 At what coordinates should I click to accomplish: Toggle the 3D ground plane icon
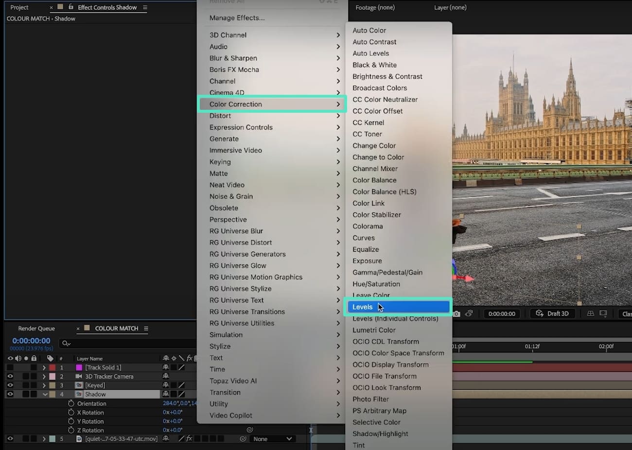pos(590,313)
